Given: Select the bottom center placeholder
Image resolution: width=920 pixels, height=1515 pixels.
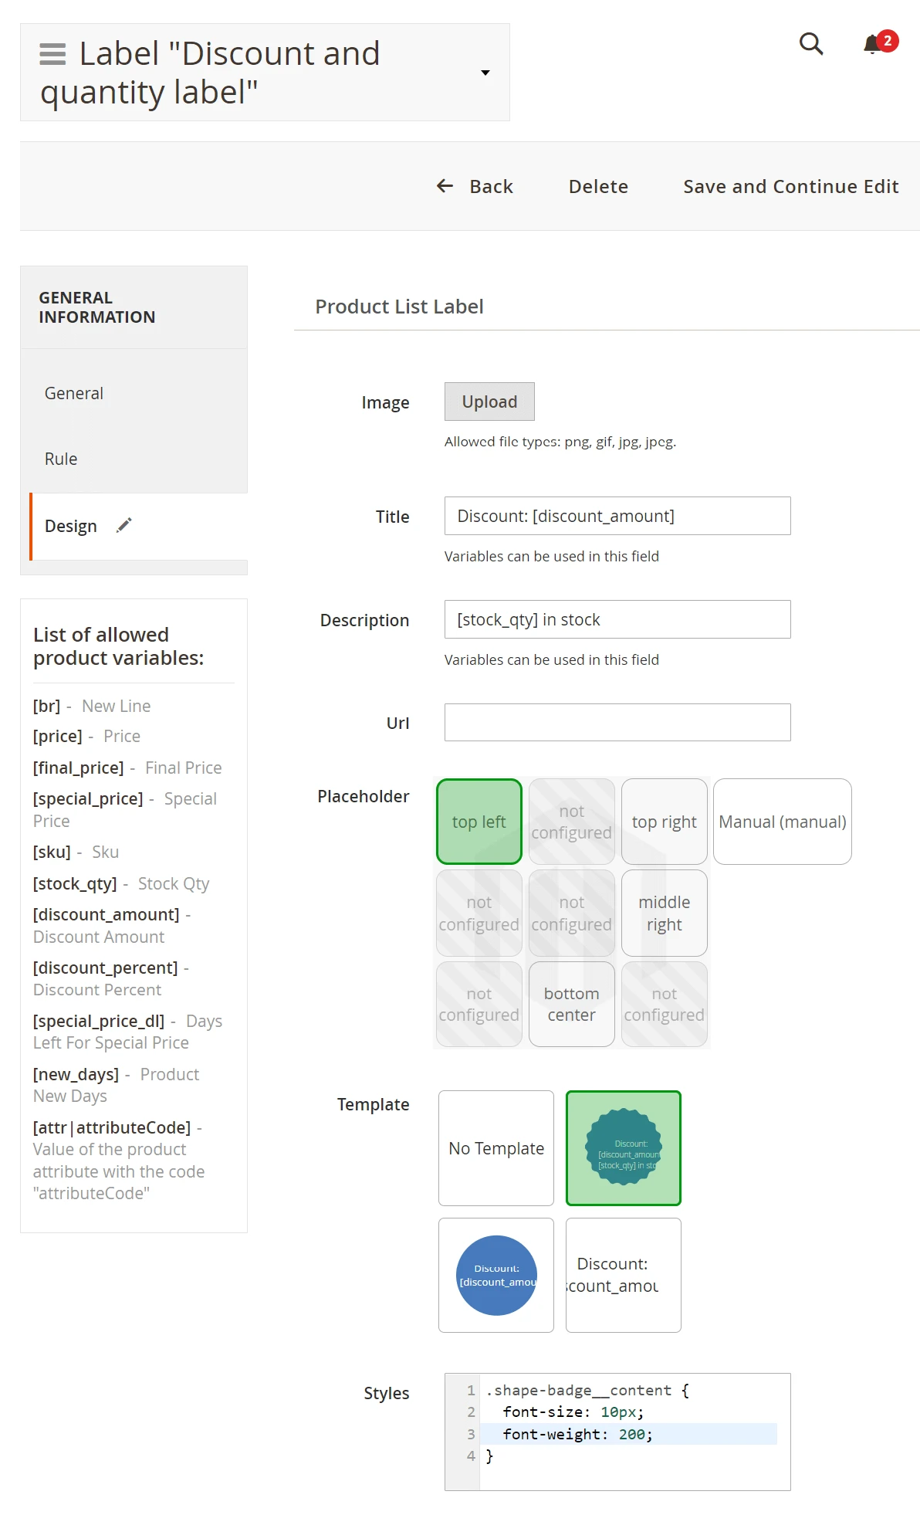Looking at the screenshot, I should 572,1005.
